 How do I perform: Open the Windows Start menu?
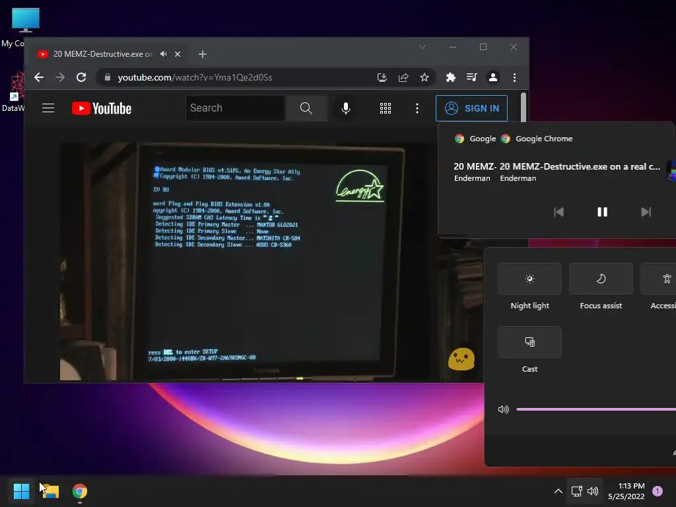(22, 491)
